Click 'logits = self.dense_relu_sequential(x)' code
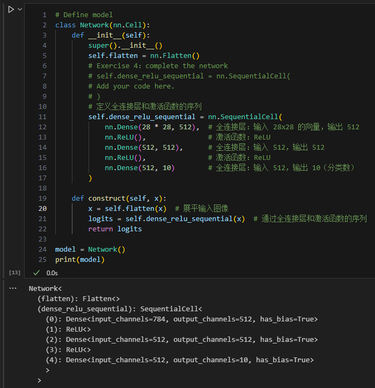The image size is (375, 388). coord(166,219)
